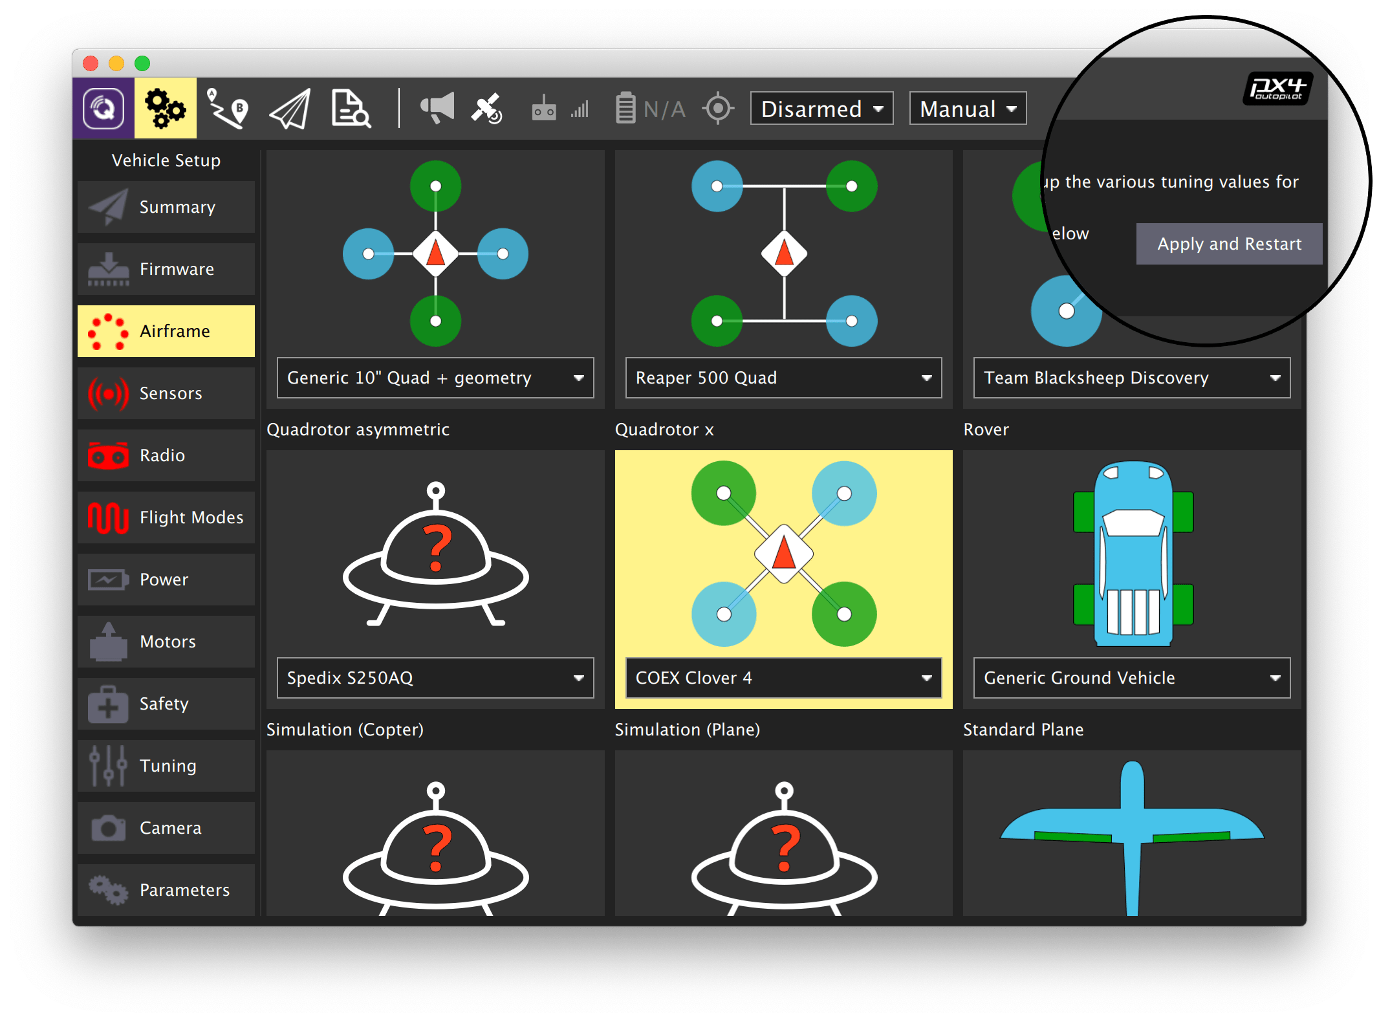Expand the COEX Clover 4 dropdown
This screenshot has width=1379, height=1022.
coord(783,678)
